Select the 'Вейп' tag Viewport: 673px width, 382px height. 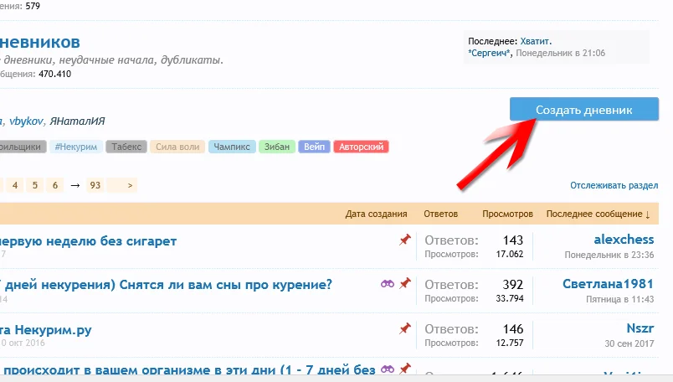click(x=314, y=147)
